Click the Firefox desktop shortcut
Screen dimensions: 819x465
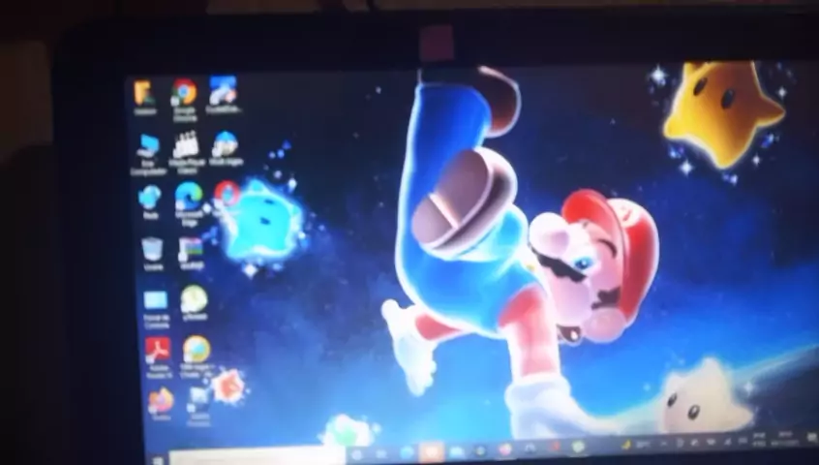(x=160, y=401)
